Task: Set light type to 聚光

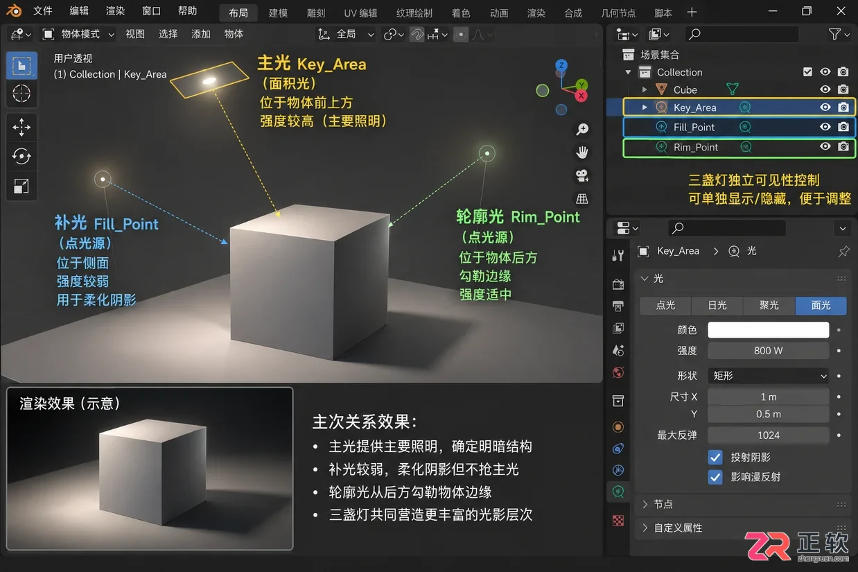Action: click(x=769, y=306)
